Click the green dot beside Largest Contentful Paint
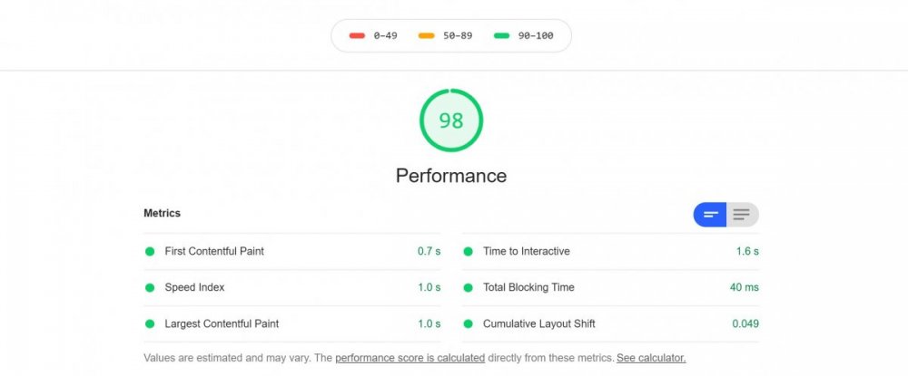 tap(150, 323)
